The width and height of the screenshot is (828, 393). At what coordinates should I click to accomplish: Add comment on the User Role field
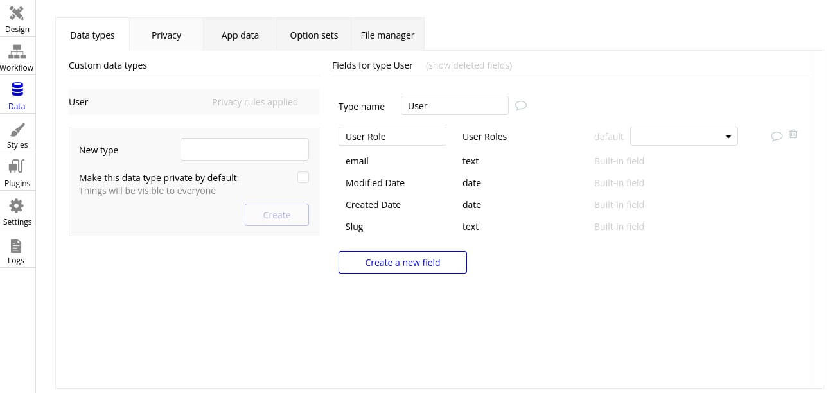[777, 136]
